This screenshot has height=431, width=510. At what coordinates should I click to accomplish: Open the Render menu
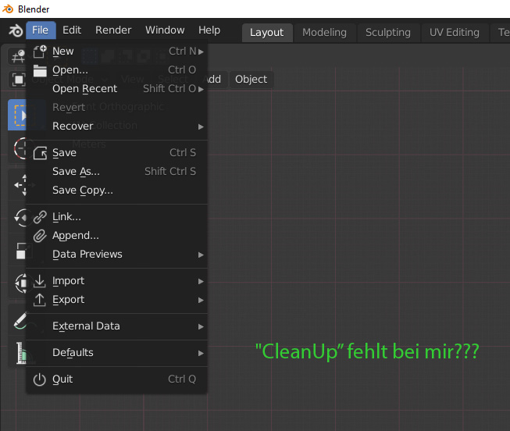pyautogui.click(x=113, y=30)
